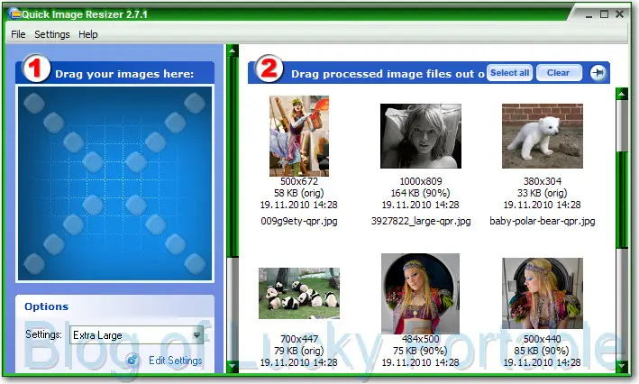
Task: Open the File menu
Action: coord(18,34)
